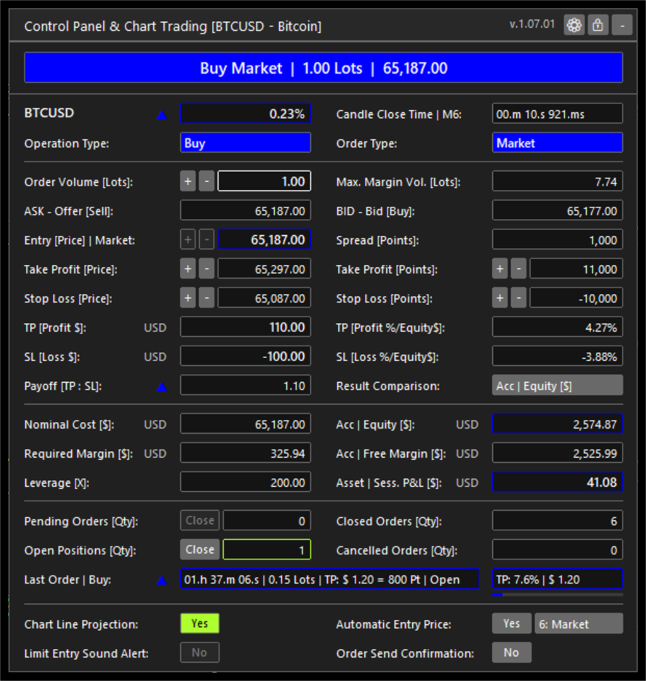Click the Order Volume 1.00 input
This screenshot has width=646, height=681.
(x=264, y=181)
